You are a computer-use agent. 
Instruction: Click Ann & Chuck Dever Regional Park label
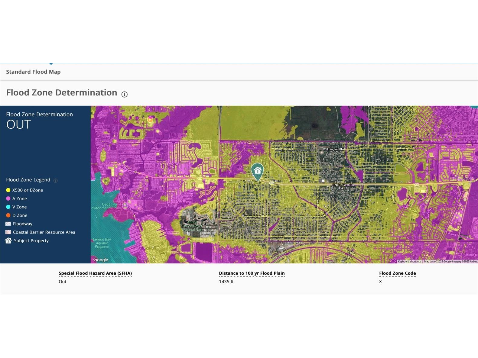(x=192, y=226)
